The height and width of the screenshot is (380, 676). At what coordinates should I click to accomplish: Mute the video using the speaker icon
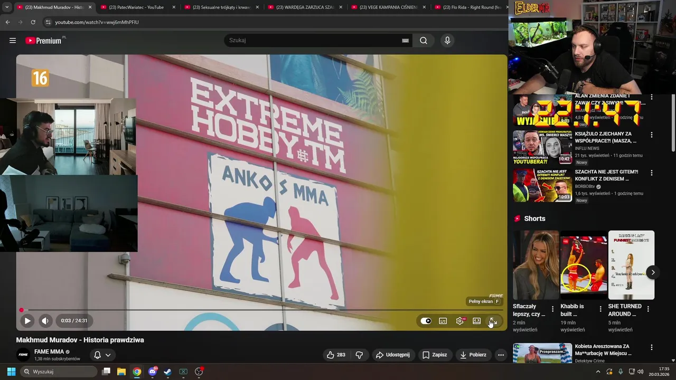(x=45, y=320)
